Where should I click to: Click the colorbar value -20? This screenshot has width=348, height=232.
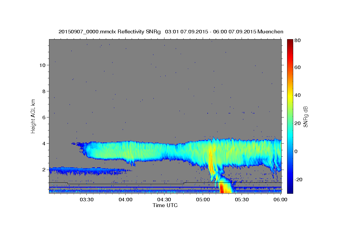click(298, 180)
